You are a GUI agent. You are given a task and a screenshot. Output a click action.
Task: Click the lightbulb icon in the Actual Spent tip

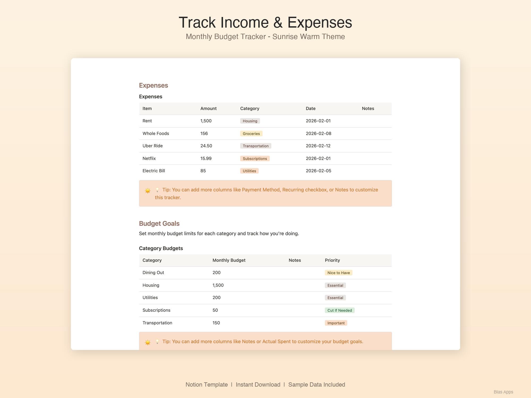click(157, 341)
